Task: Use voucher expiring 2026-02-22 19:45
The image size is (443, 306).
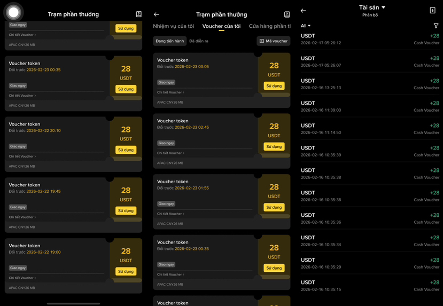Action: (x=126, y=210)
